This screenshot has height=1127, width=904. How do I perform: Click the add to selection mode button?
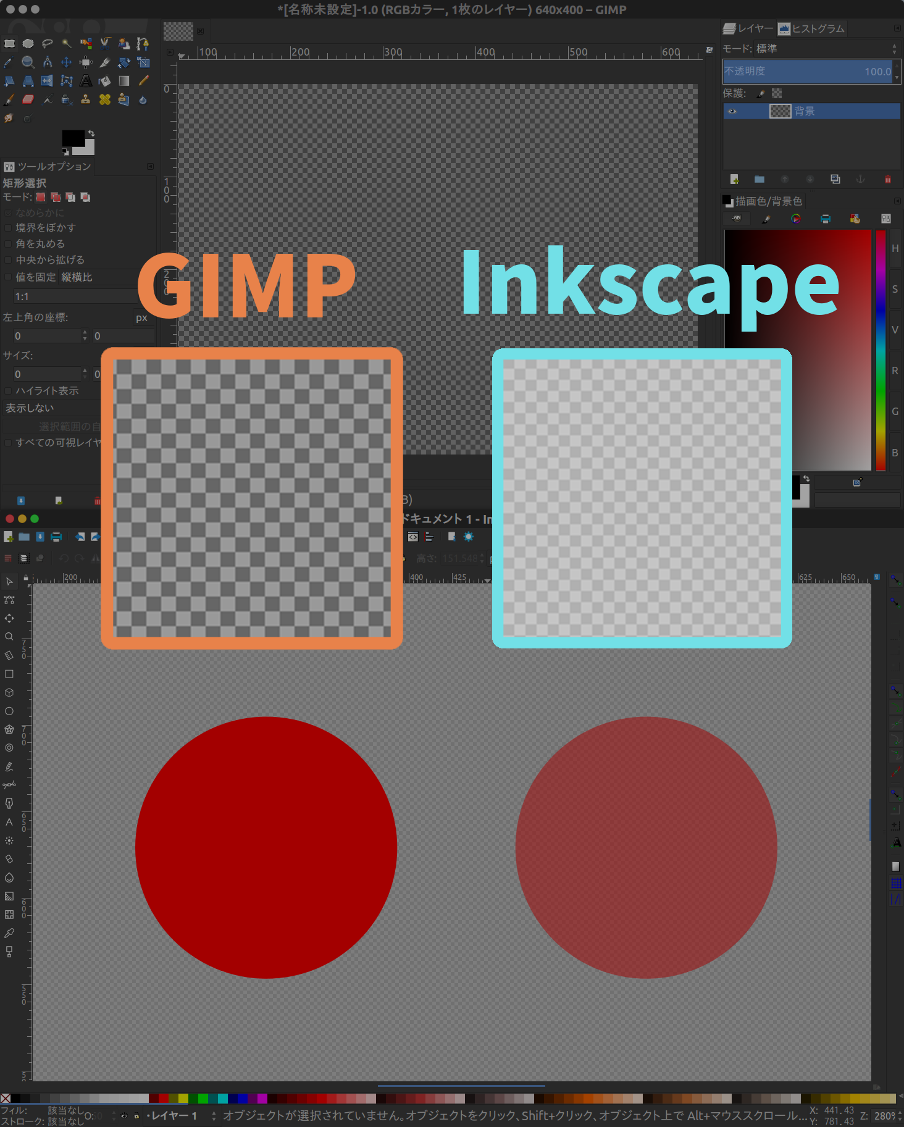pyautogui.click(x=56, y=197)
